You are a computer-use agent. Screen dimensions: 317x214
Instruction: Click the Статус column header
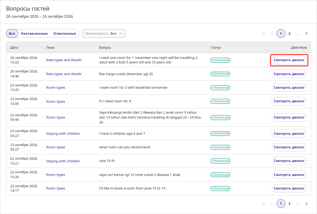[x=216, y=48]
